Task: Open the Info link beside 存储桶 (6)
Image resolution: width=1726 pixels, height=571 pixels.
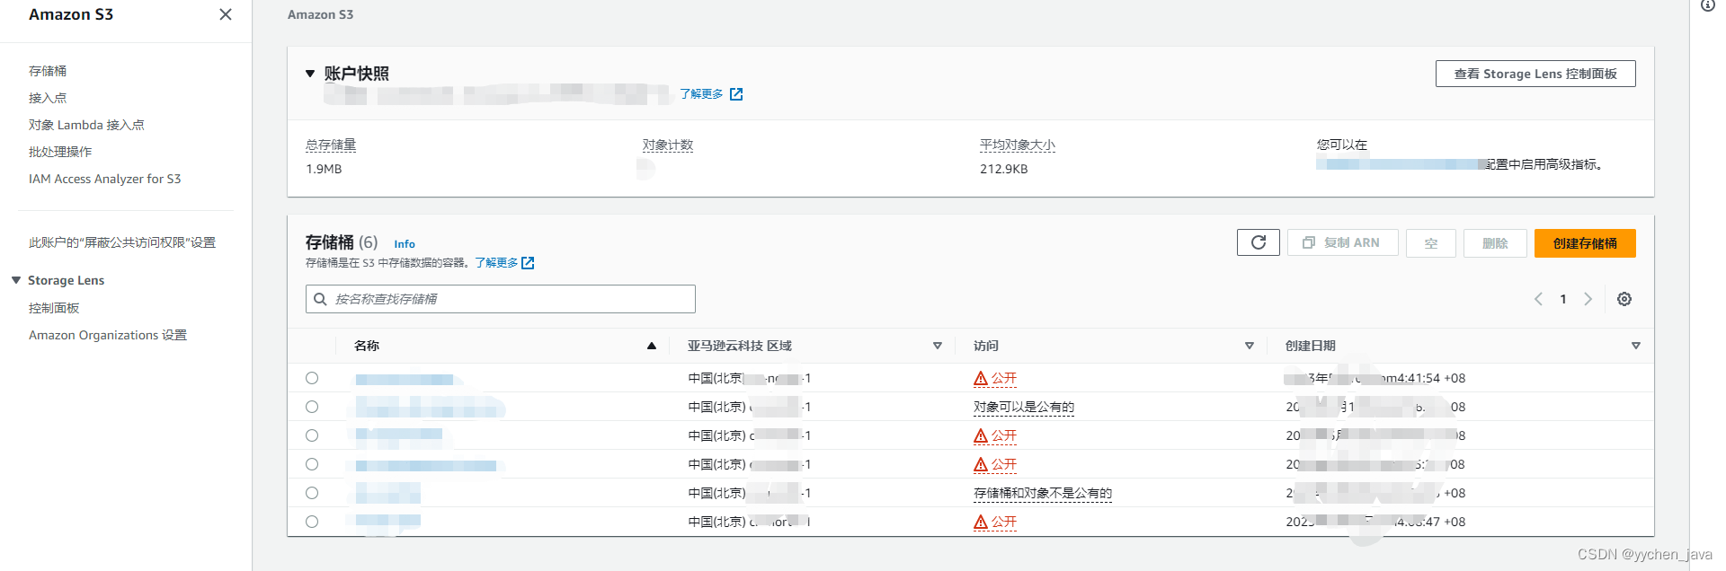Action: [x=405, y=244]
